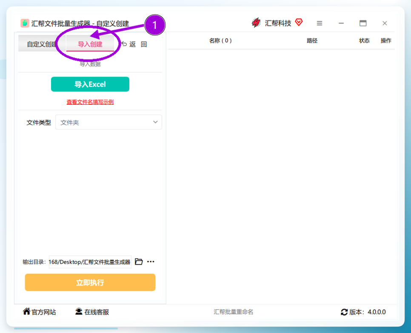Screen dimensions: 411x333
Task: Select the 导入创建 tab
Action: (90, 44)
